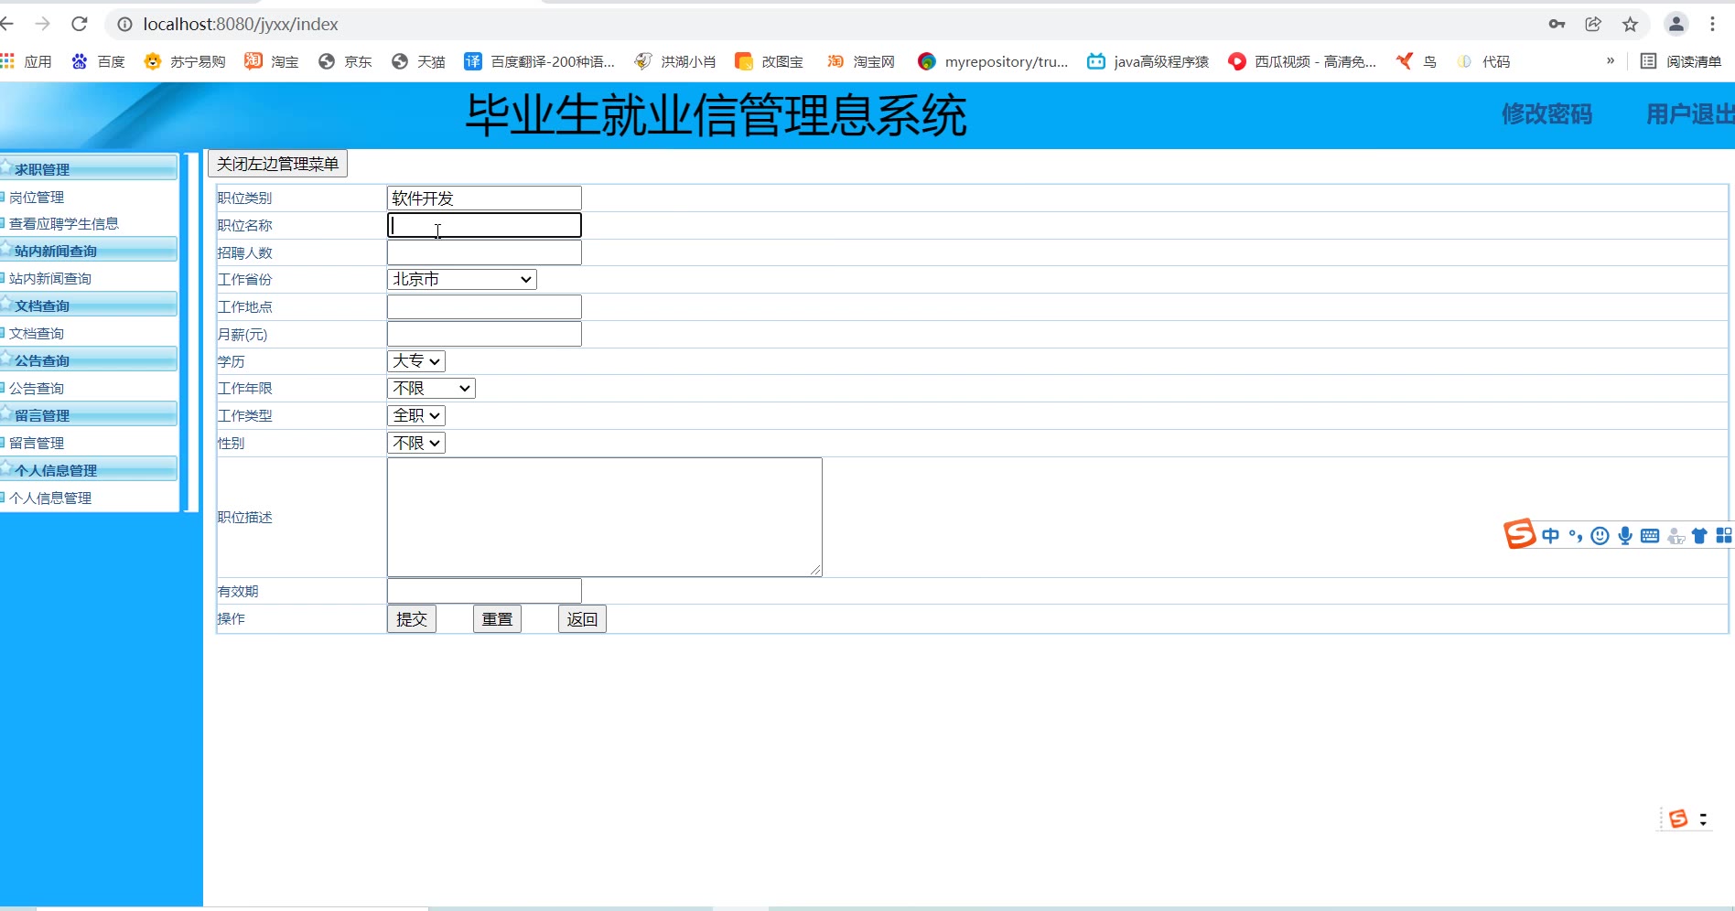Click the site info icon in address bar
Image resolution: width=1735 pixels, height=911 pixels.
coord(125,25)
